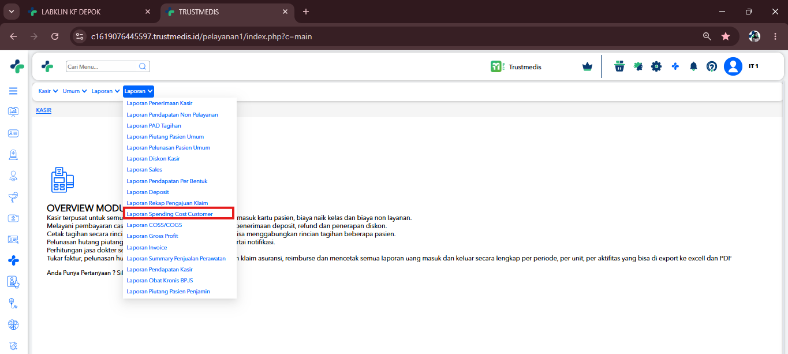Open Laporan Spending Cost Customer
Screen dimensions: 788x354
point(170,214)
